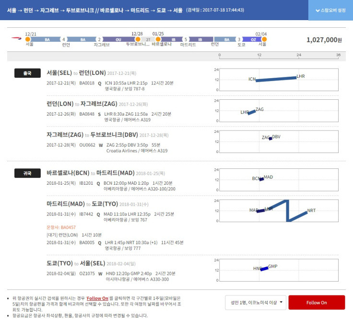Click the 바르셀로나(BCN) to 마드리드(MAD) heading
This screenshot has height=319, width=353.
91,173
